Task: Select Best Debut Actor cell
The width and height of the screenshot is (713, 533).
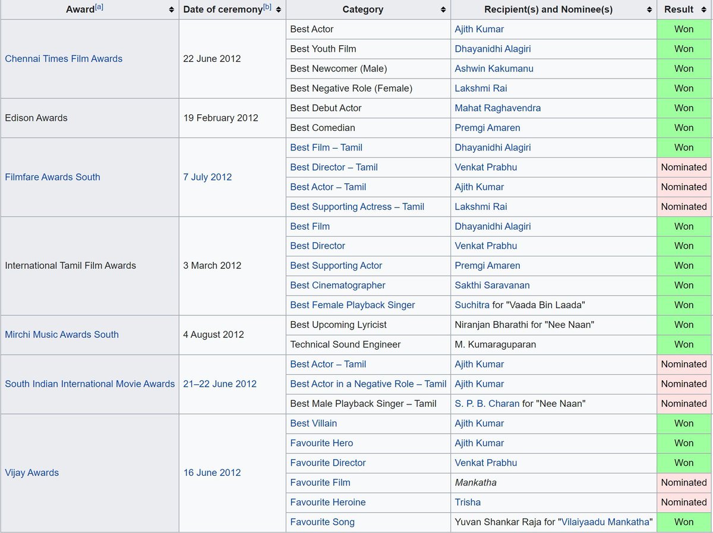Action: [368, 108]
